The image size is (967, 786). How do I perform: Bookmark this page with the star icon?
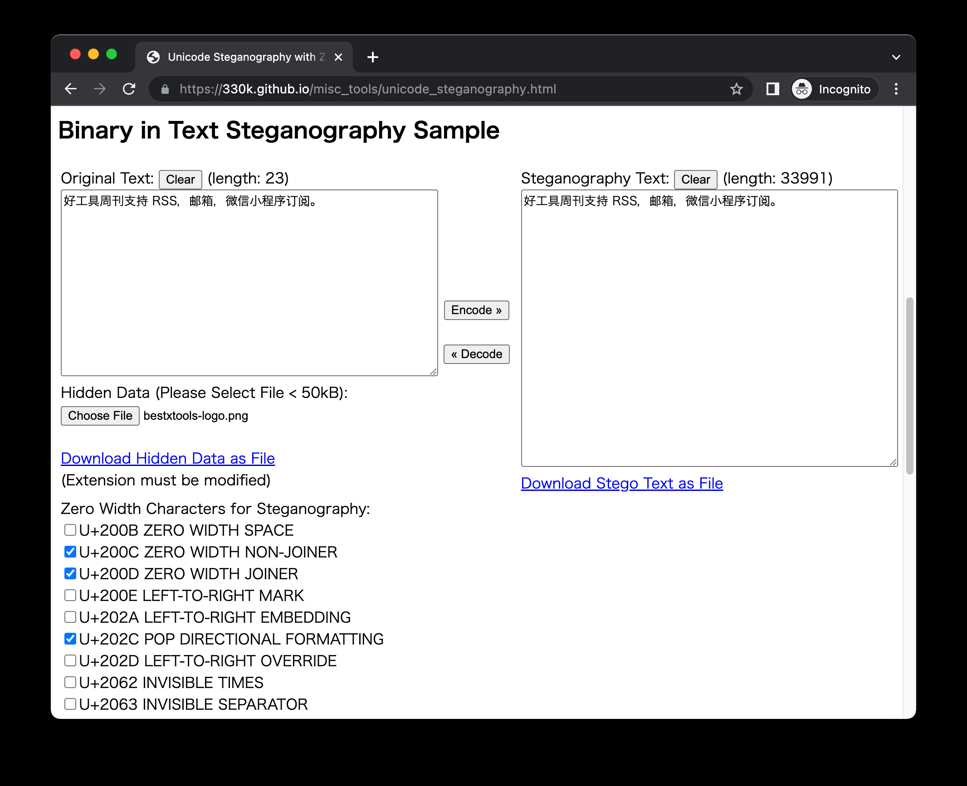coord(737,89)
